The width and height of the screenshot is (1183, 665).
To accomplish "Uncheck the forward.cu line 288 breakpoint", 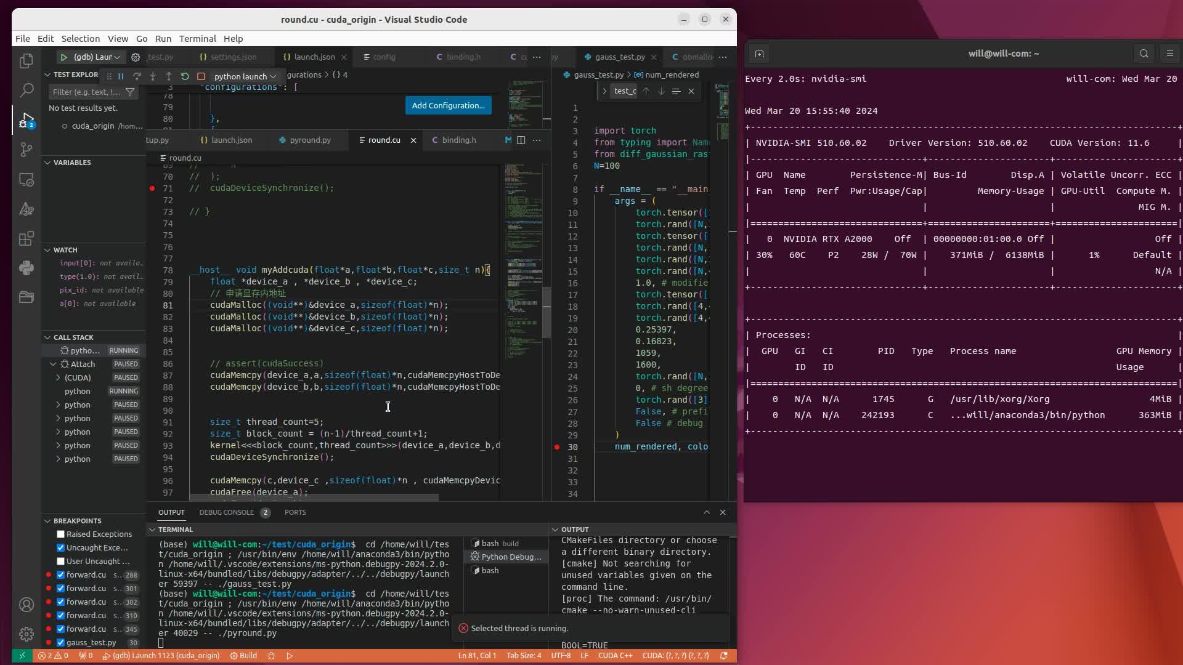I will click(x=60, y=574).
